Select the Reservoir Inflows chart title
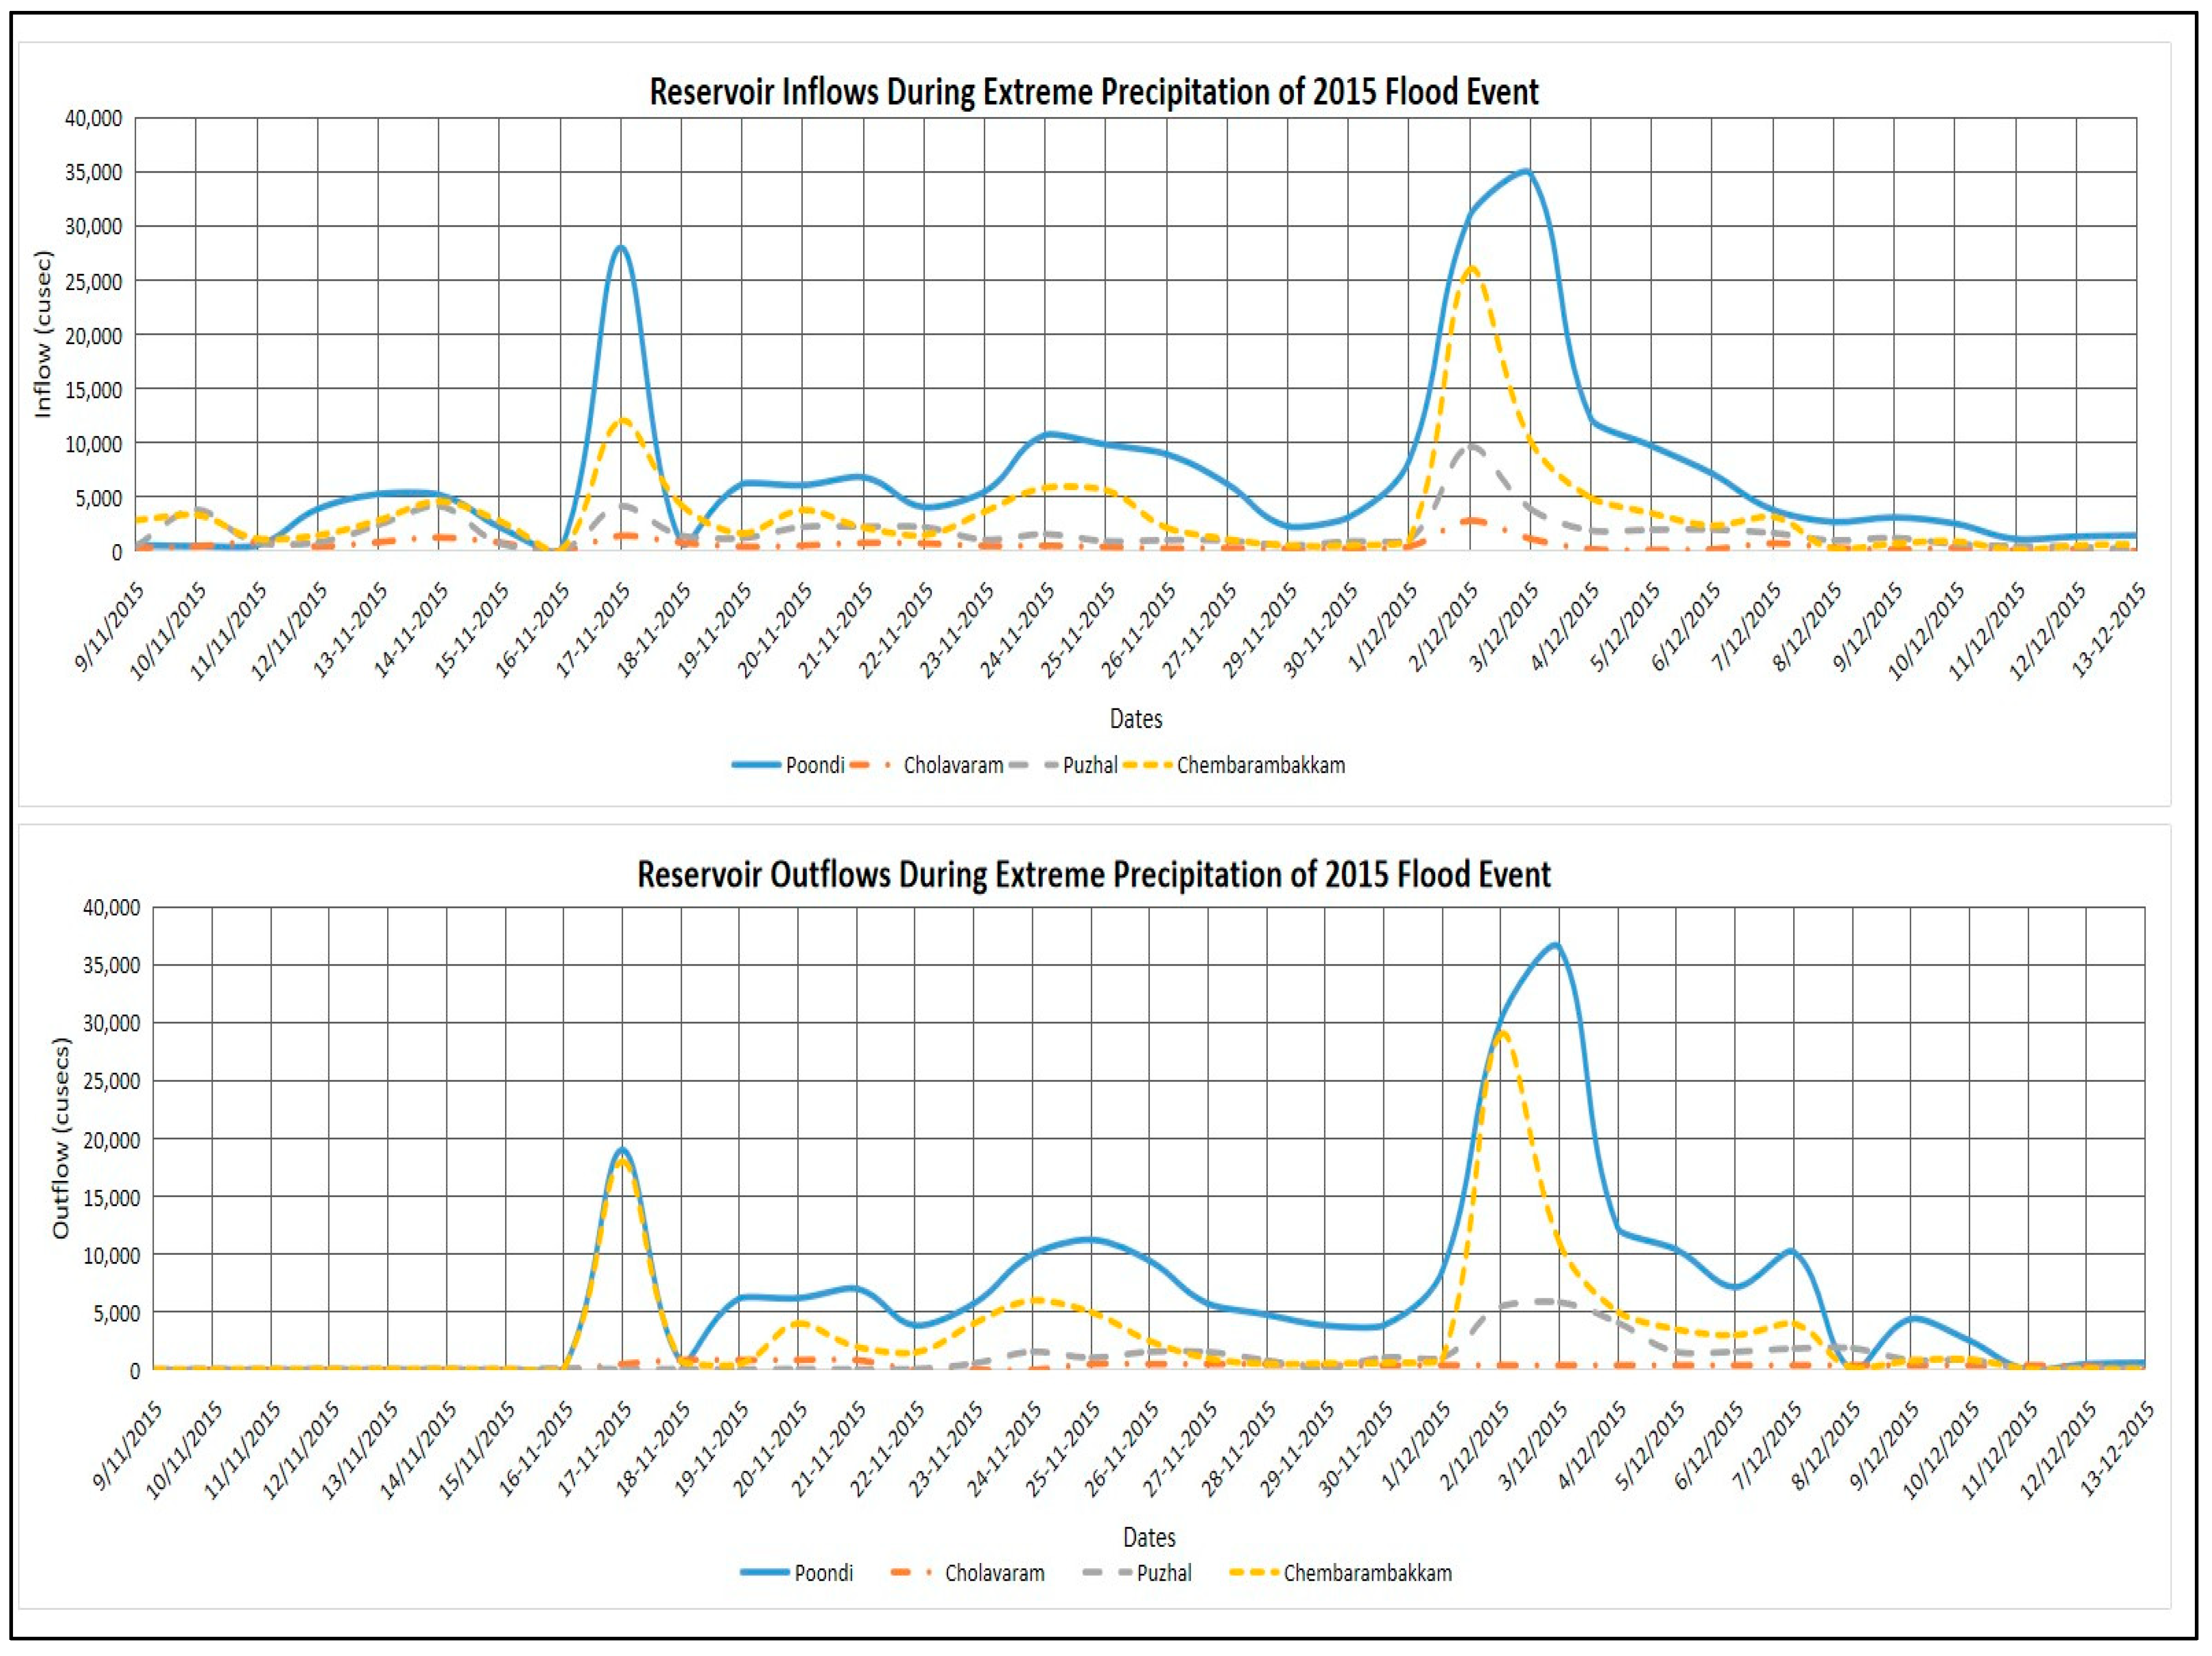Screen dimensions: 2212x1656 [x=1093, y=92]
